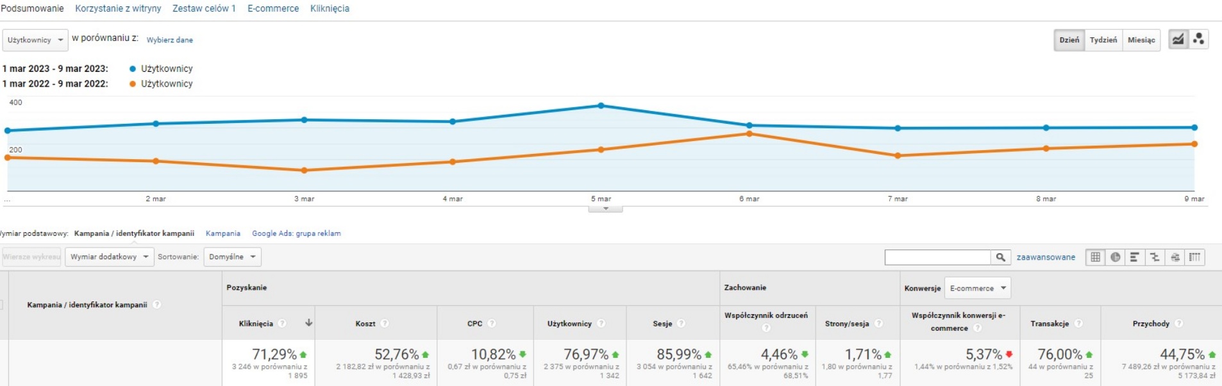The image size is (1222, 386).
Task: Click the 44,75% Przychody summary value
Action: (1182, 354)
